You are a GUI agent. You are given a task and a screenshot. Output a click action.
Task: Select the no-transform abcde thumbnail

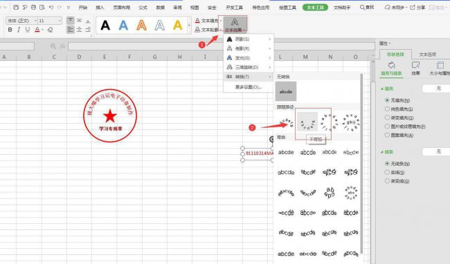pyautogui.click(x=286, y=91)
